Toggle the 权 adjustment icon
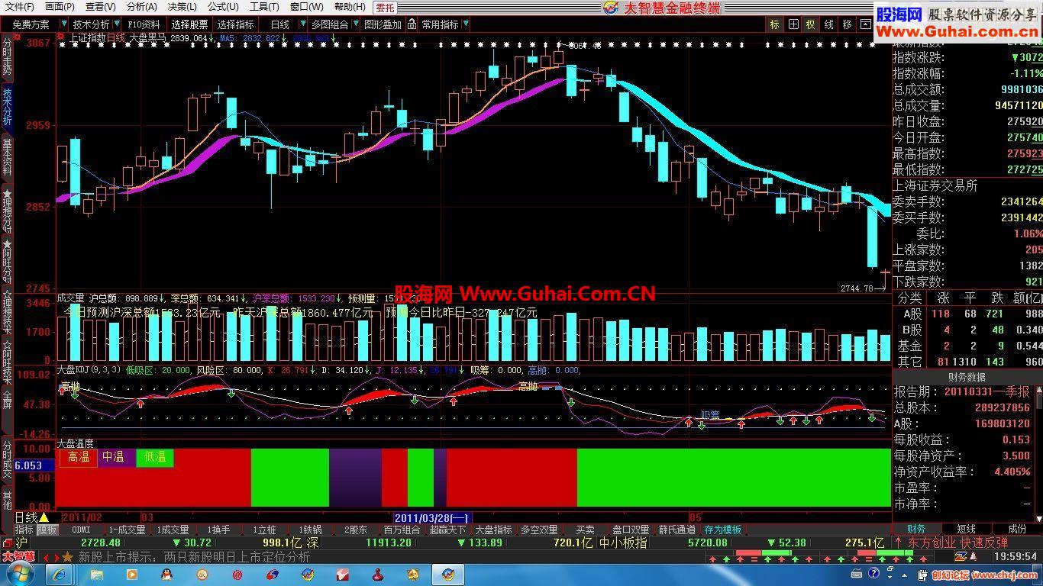This screenshot has width=1043, height=586. [x=811, y=24]
